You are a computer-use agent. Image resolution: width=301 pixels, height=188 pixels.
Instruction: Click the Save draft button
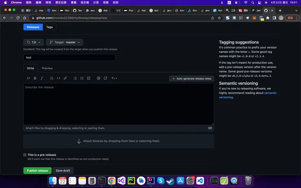63,171
